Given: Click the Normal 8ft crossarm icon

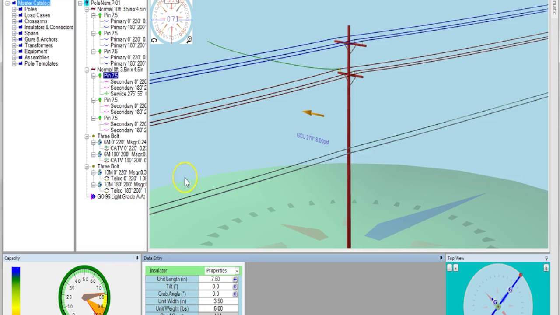Looking at the screenshot, I should 93,70.
